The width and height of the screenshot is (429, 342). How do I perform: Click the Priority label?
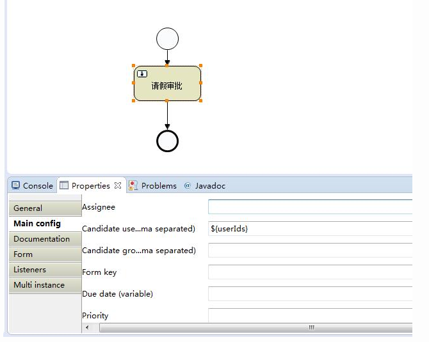pos(95,316)
